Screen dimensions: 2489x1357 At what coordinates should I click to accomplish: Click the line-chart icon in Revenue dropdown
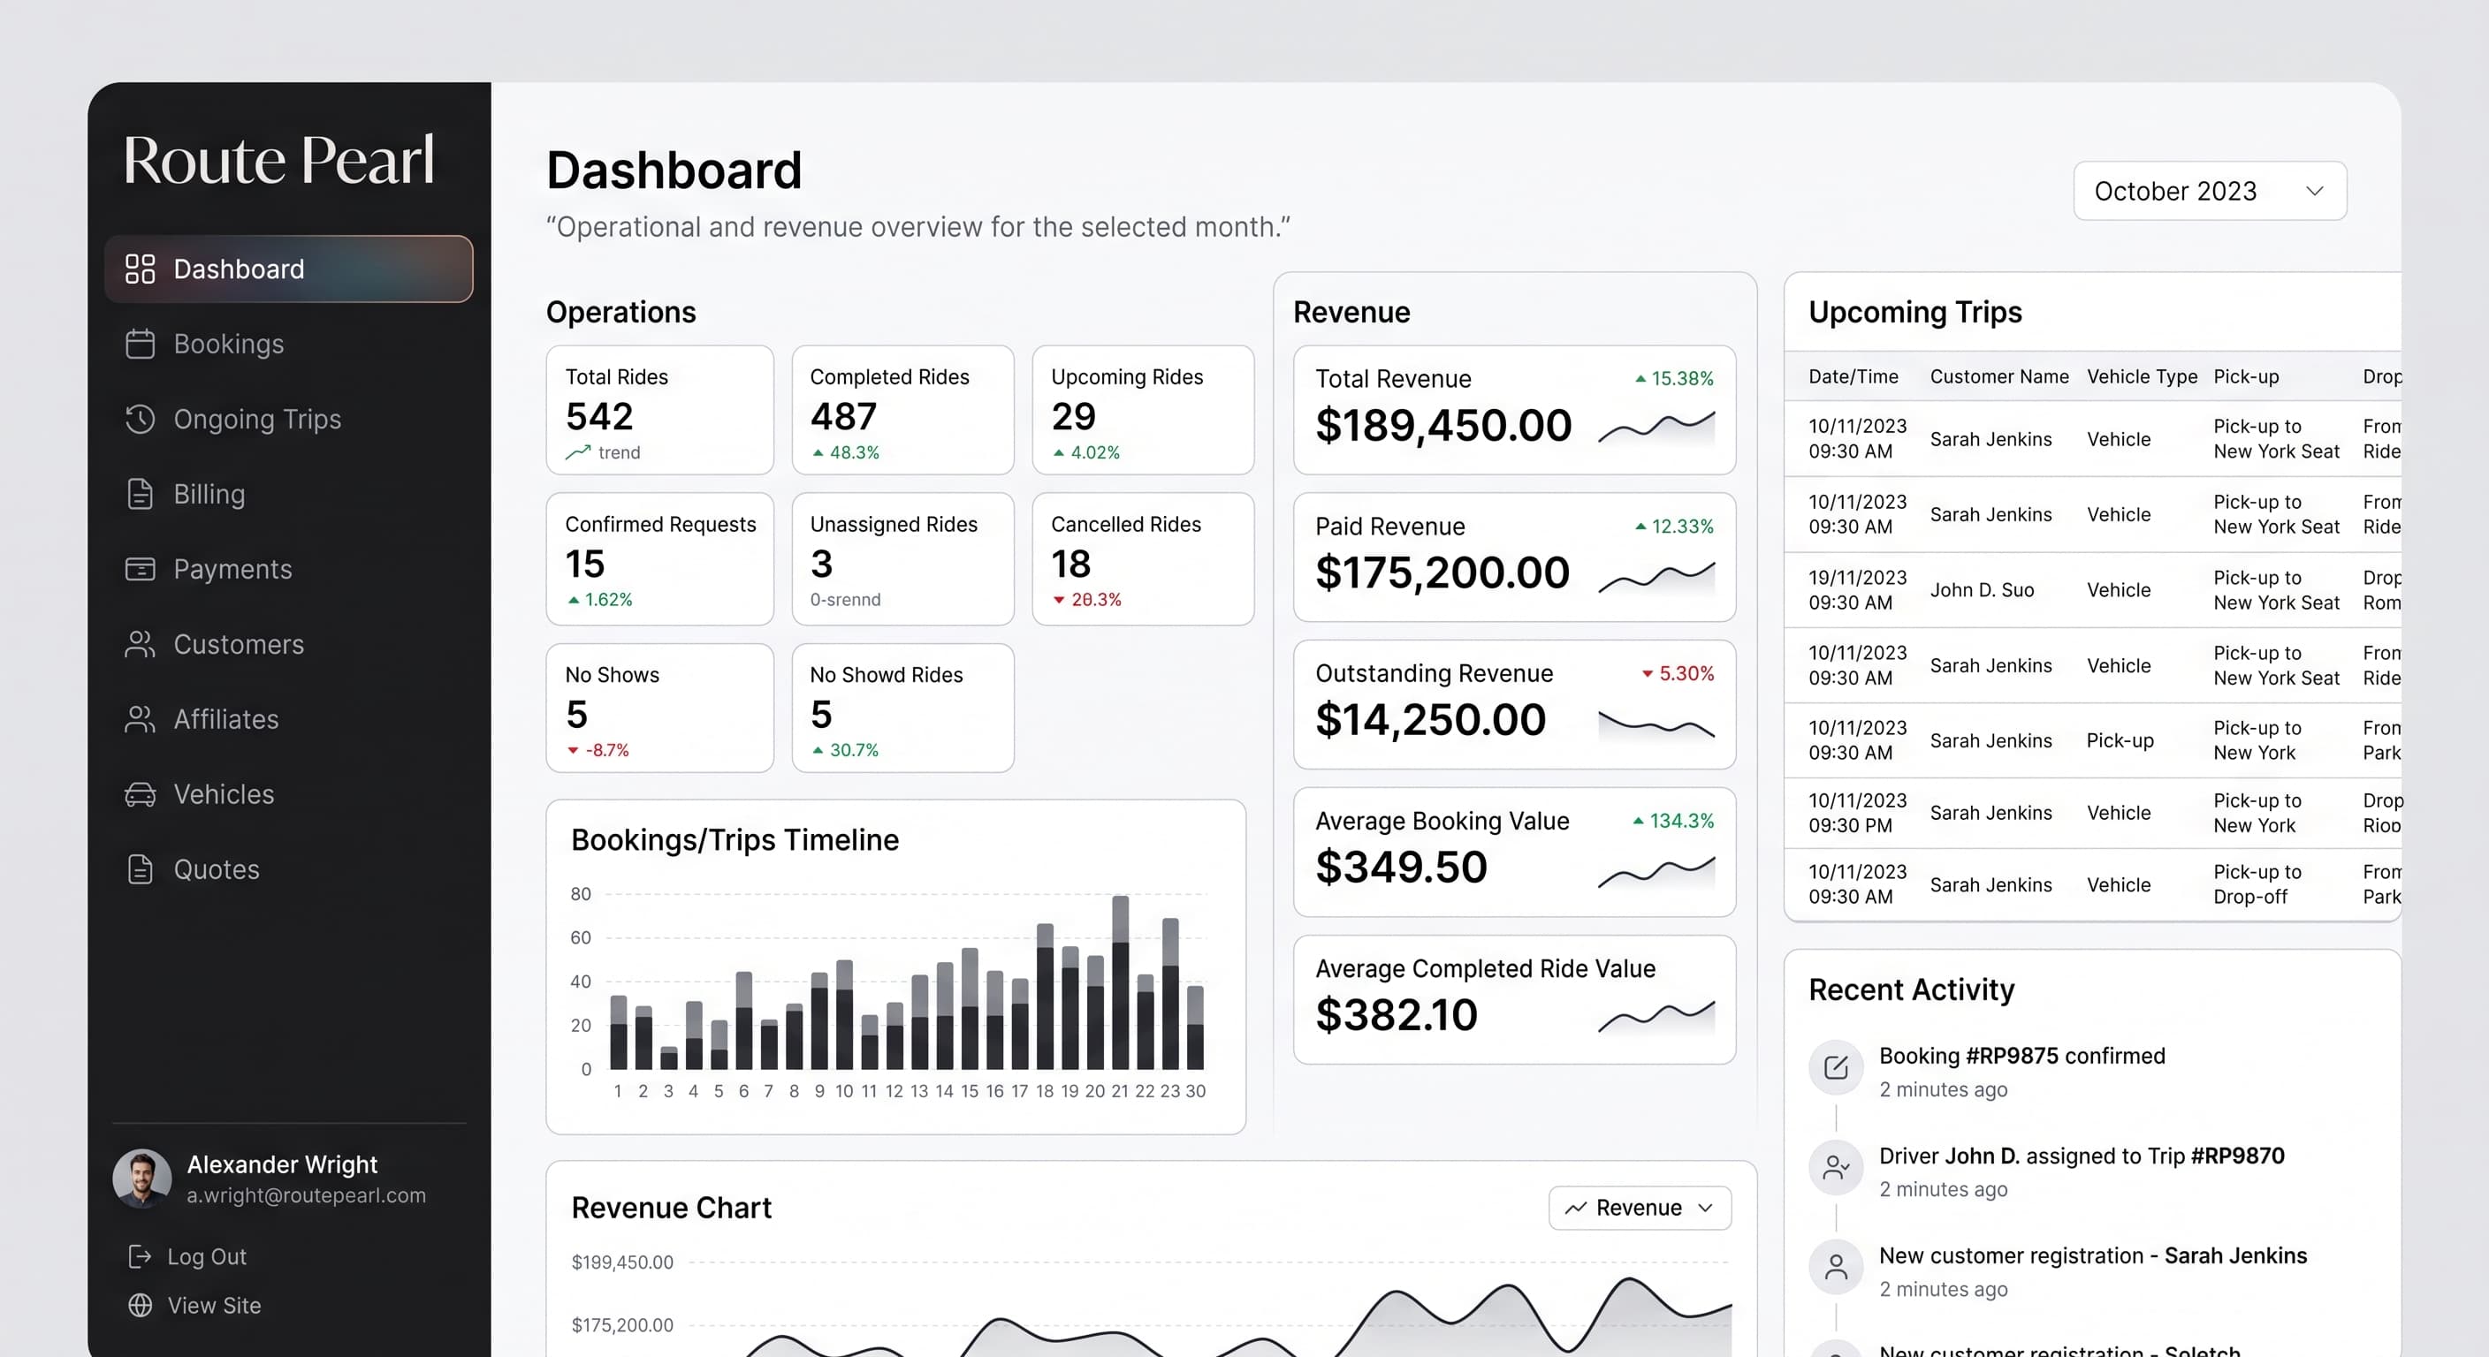(1576, 1209)
